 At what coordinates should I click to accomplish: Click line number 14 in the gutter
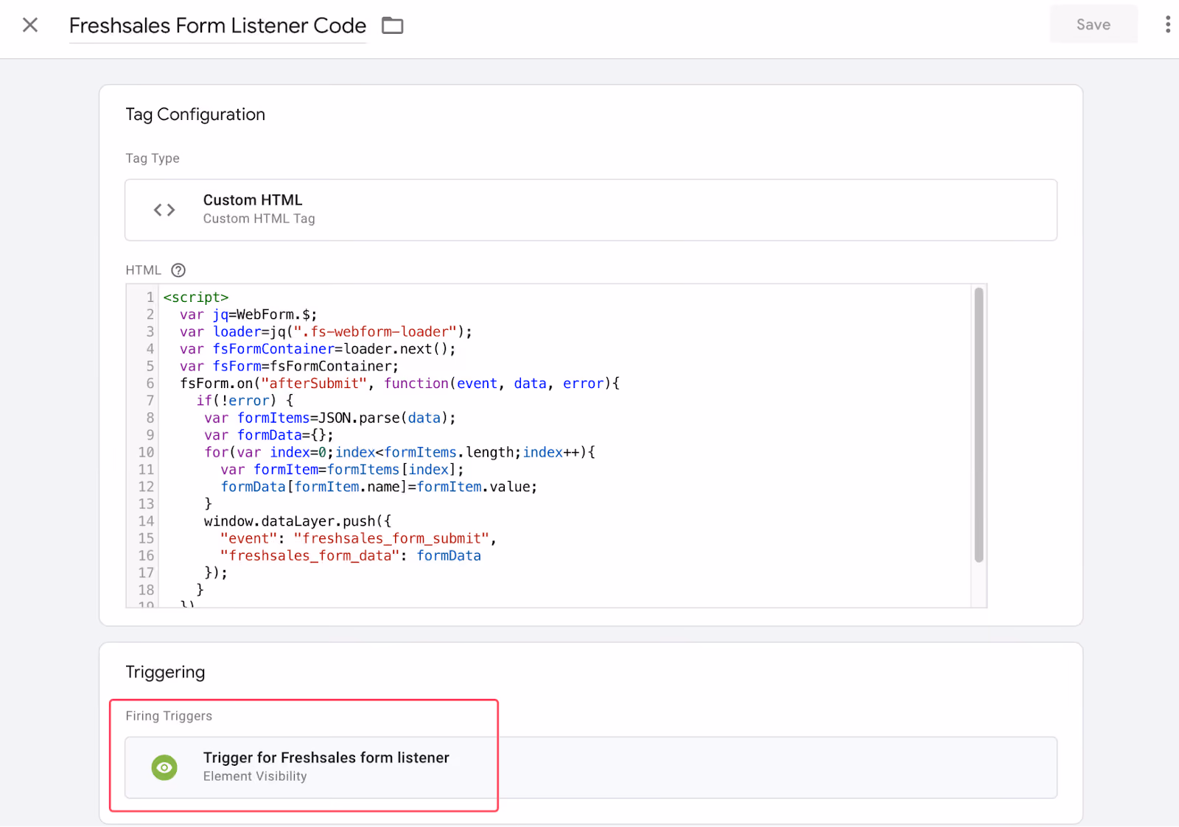click(x=146, y=521)
